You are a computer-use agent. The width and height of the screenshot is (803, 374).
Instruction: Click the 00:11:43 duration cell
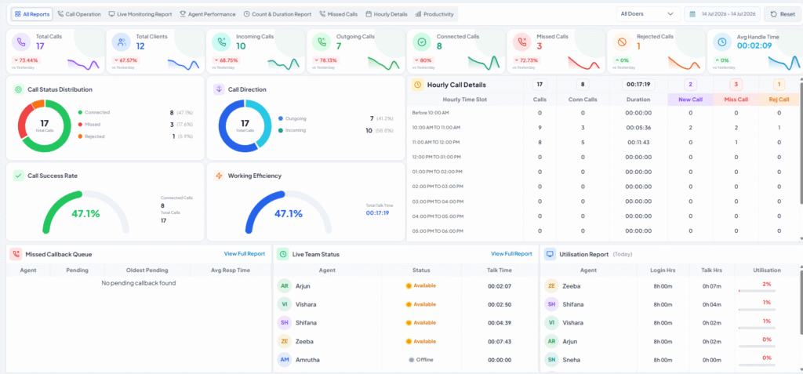[638, 142]
